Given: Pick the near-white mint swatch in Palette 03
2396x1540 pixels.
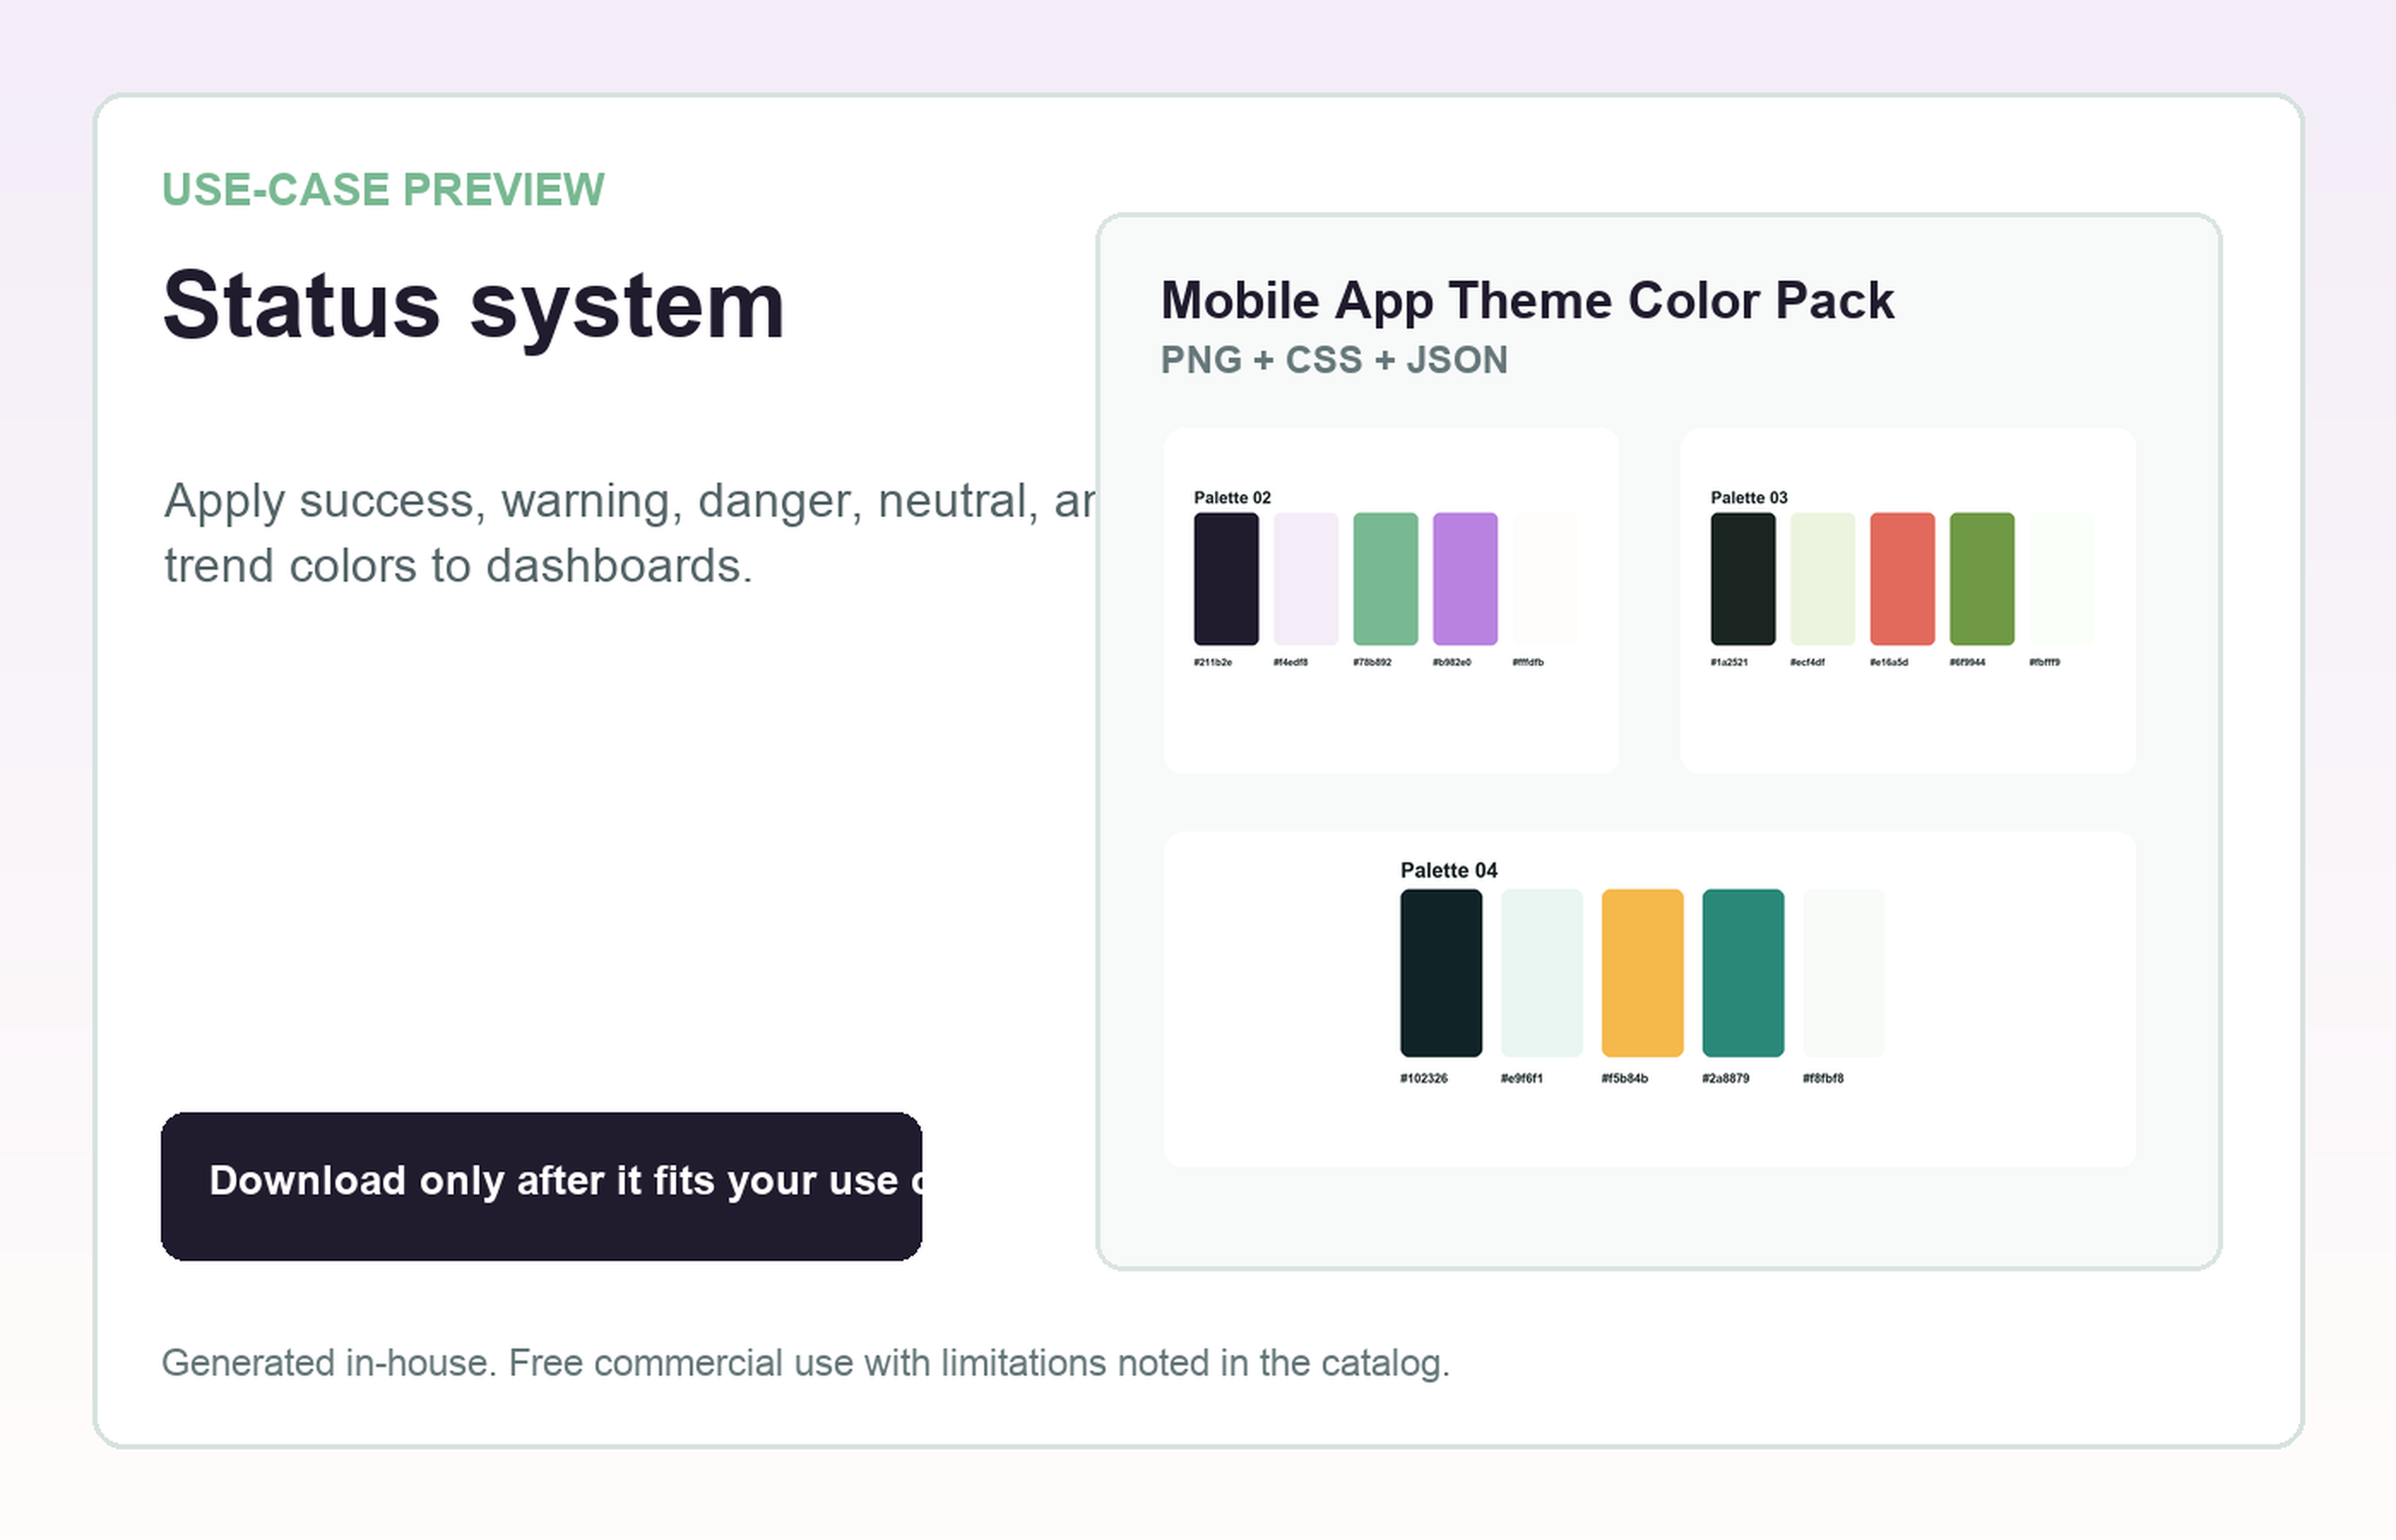Looking at the screenshot, I should click(x=2062, y=579).
